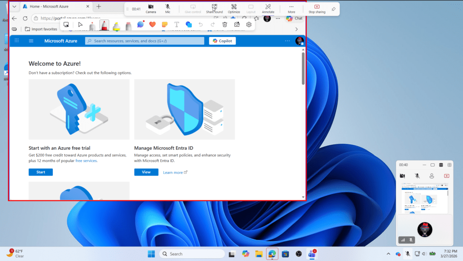Click the Text annotation tool

click(176, 24)
